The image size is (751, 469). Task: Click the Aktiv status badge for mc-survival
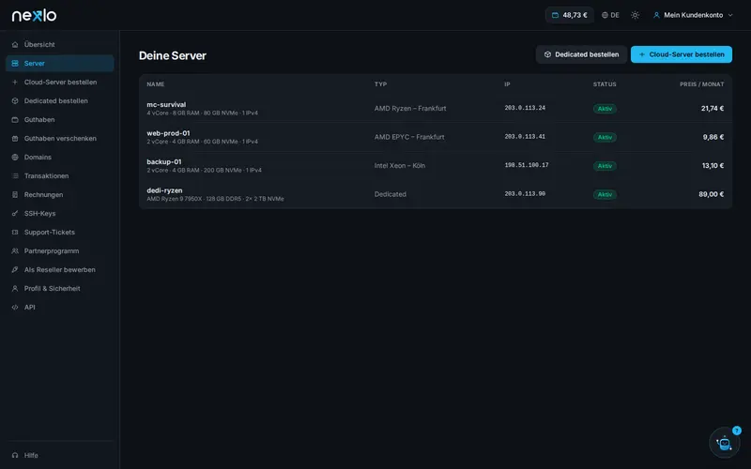coord(605,109)
